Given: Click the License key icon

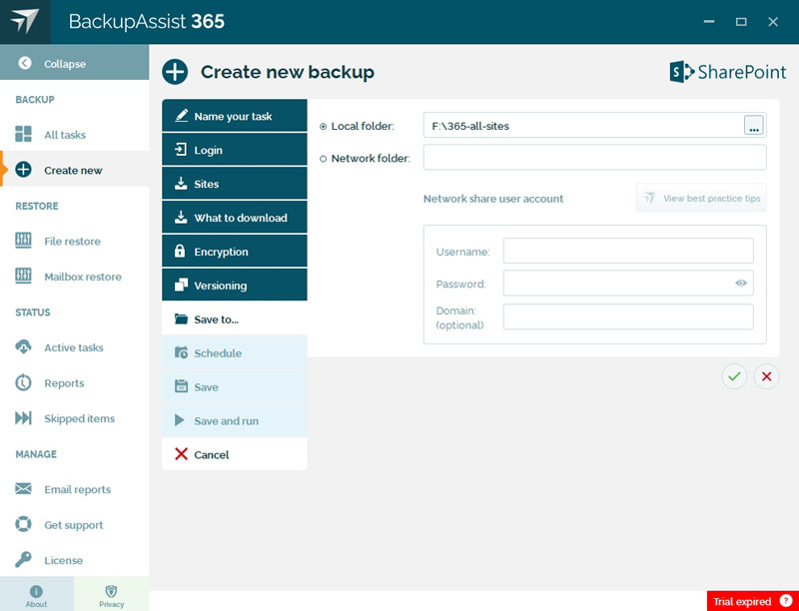Looking at the screenshot, I should coord(23,559).
